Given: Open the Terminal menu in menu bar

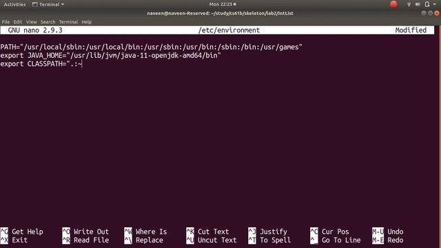Looking at the screenshot, I should (x=68, y=22).
